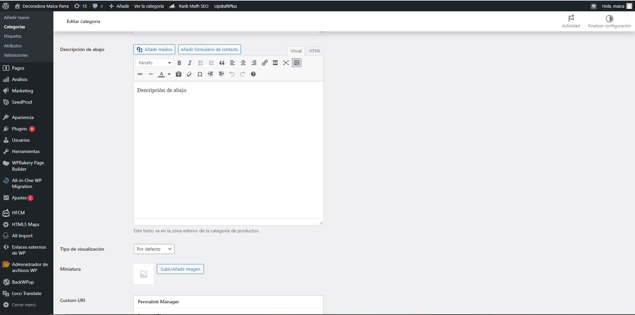
Task: Insert a blockquote in the description
Action: [222, 63]
